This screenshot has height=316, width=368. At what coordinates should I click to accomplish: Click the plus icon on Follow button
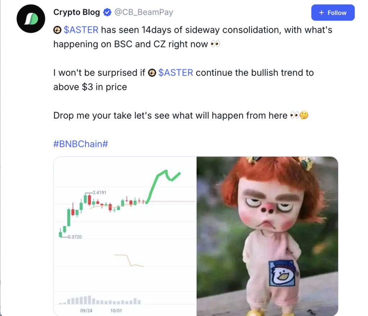coord(321,13)
